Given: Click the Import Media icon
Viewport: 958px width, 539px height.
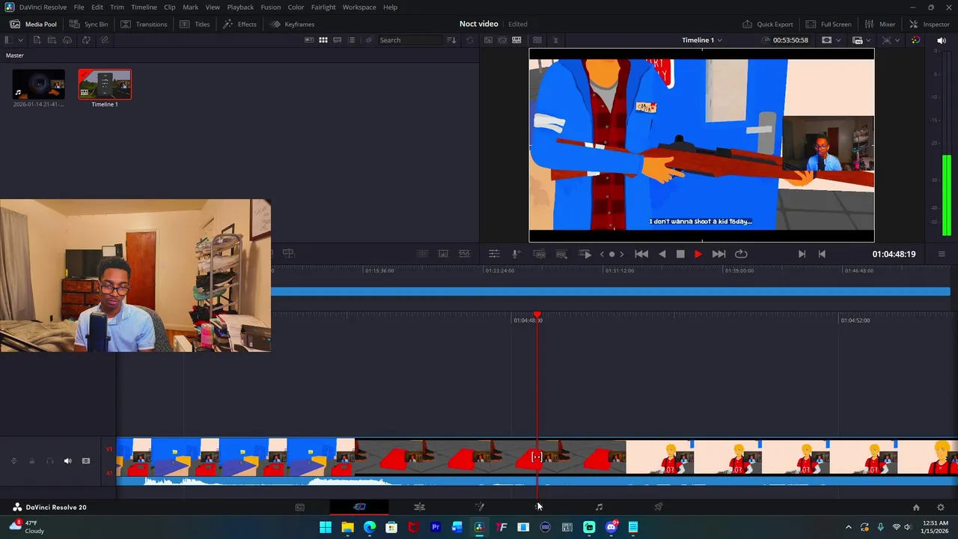Looking at the screenshot, I should click(x=37, y=40).
